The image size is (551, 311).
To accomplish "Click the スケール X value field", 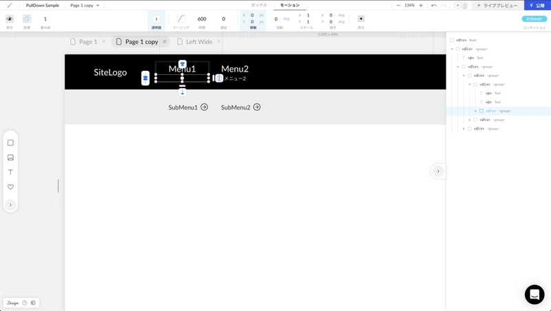I will [308, 15].
